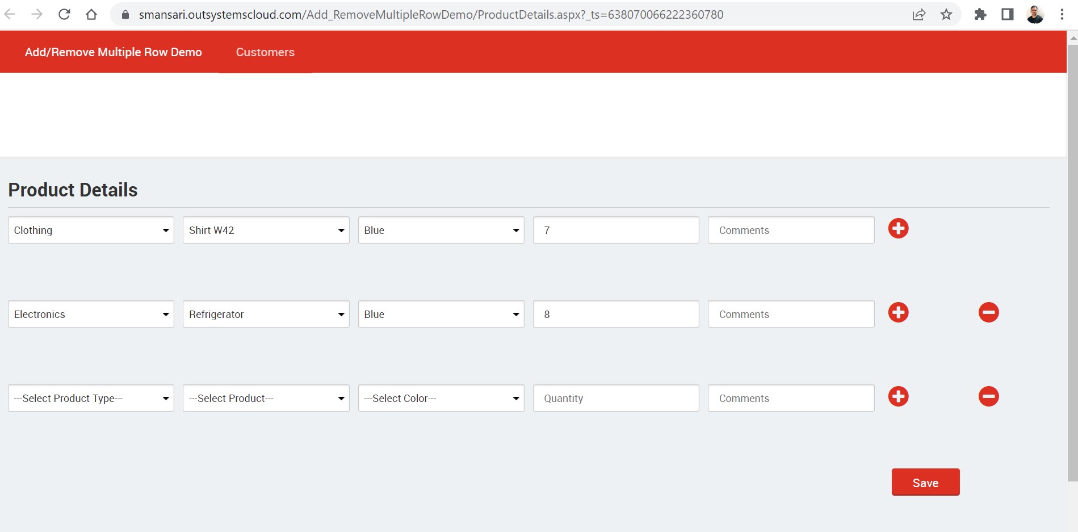Screen dimensions: 1078x532
Task: Open the Chrome profile avatar
Action: point(1035,14)
